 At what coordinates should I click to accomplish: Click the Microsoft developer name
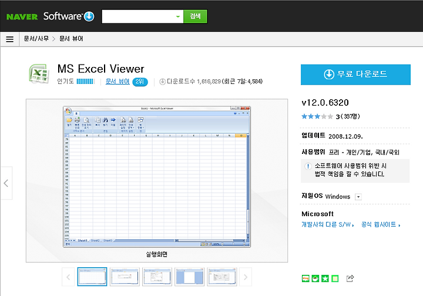pos(317,214)
